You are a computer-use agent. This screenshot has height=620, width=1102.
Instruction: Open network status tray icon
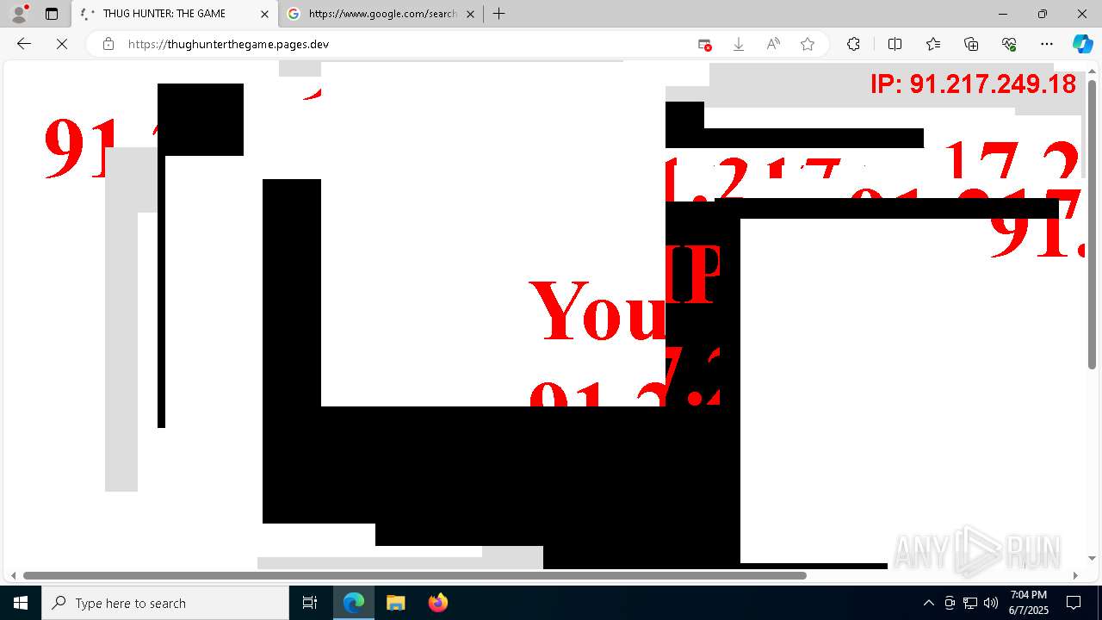point(970,603)
